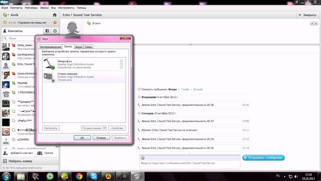This screenshot has height=181, width=321.
Task: Open the Помощь menu
Action: (82, 8)
